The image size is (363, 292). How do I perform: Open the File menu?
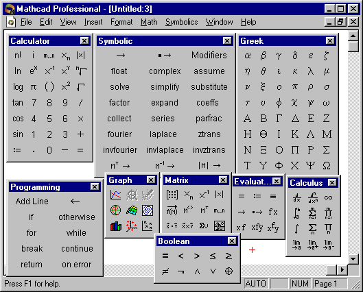coord(26,22)
